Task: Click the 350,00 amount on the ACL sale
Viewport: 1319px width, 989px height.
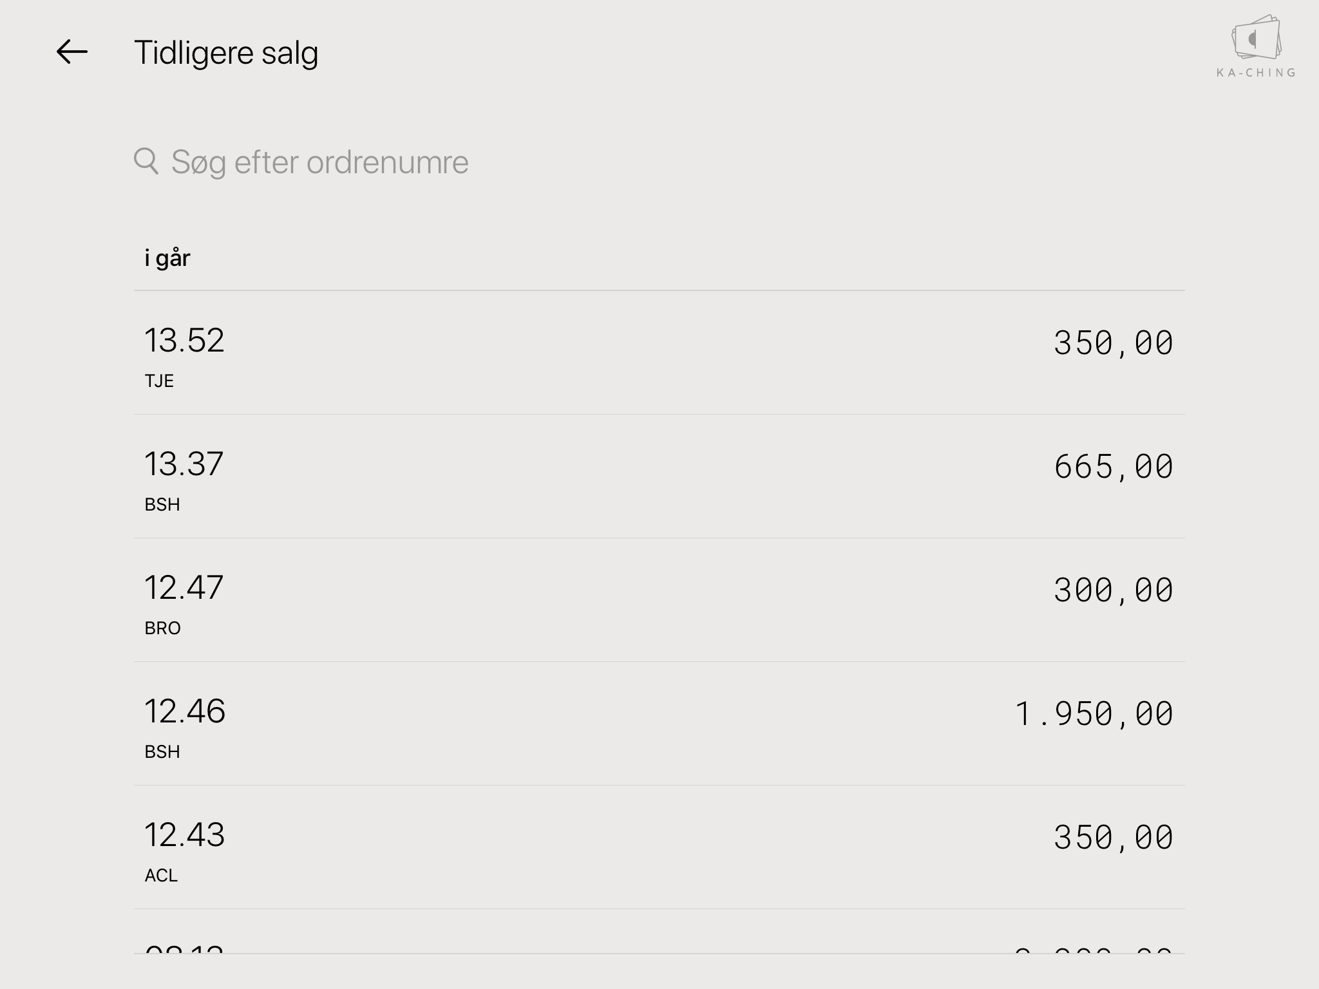Action: [x=1114, y=838]
